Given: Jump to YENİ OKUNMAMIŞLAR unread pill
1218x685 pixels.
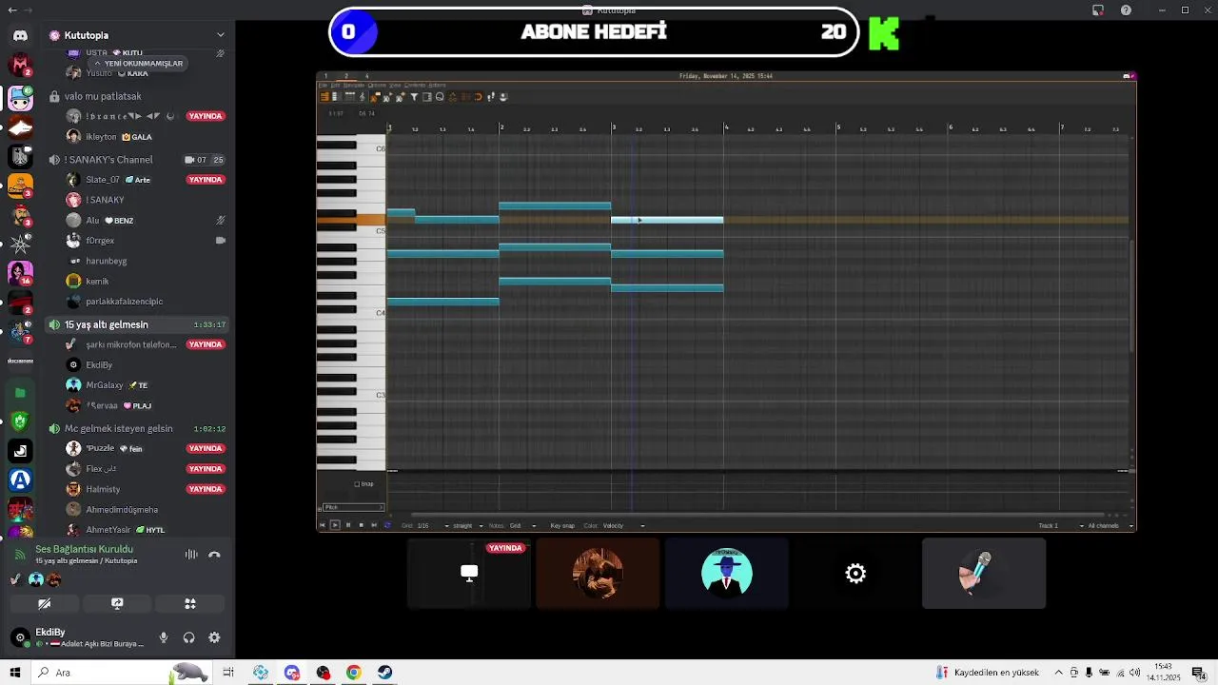Looking at the screenshot, I should tap(138, 63).
